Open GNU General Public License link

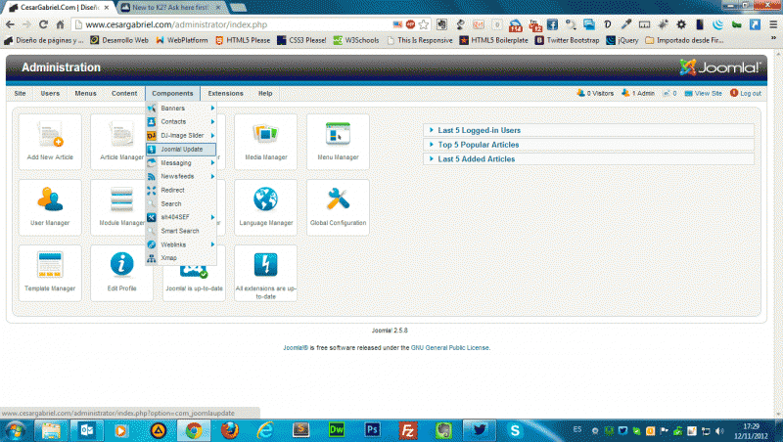click(450, 348)
